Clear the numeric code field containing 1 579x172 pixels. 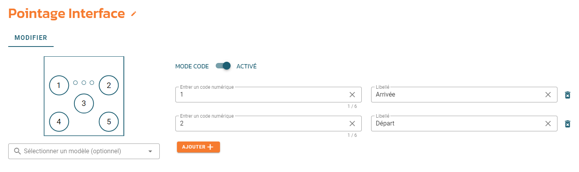(x=352, y=95)
